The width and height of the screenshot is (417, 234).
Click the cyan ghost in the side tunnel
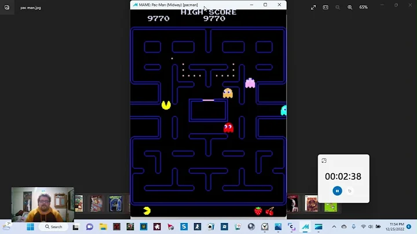click(x=284, y=111)
